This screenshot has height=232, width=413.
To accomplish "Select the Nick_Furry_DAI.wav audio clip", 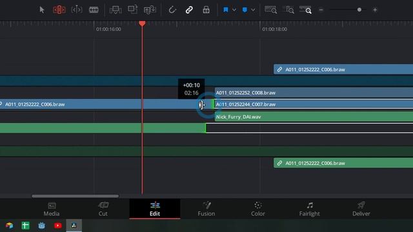I will [314, 117].
